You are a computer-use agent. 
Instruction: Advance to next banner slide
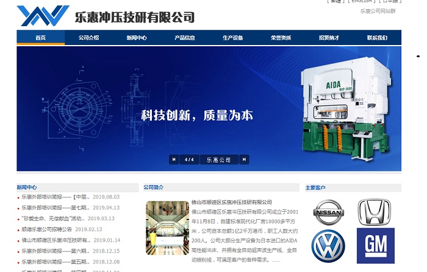[x=244, y=160]
